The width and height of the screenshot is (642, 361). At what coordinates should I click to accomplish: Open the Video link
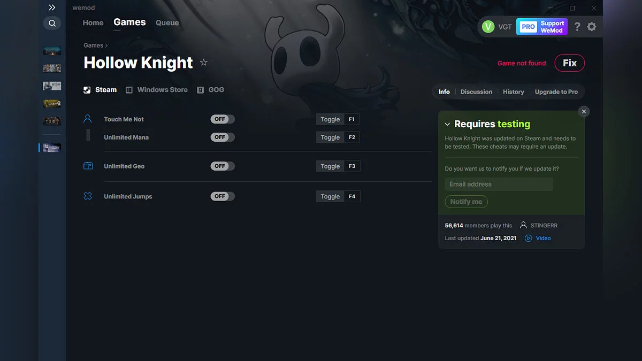pos(542,238)
